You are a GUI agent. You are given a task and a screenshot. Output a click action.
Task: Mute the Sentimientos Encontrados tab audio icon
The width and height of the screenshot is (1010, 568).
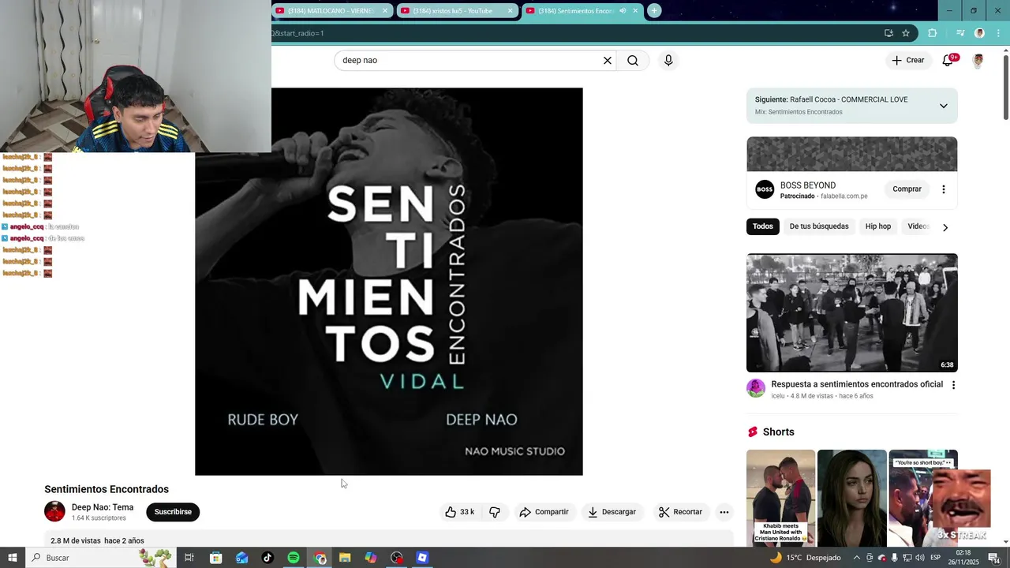coord(623,11)
